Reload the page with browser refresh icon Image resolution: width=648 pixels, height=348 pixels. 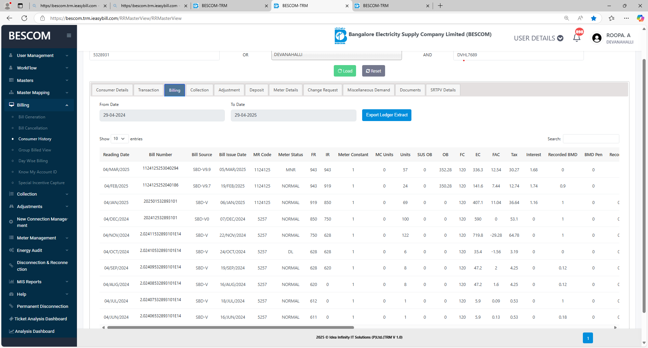tap(24, 18)
